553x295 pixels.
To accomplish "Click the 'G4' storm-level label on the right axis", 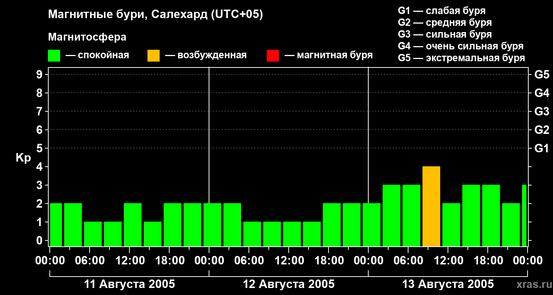I will (542, 93).
